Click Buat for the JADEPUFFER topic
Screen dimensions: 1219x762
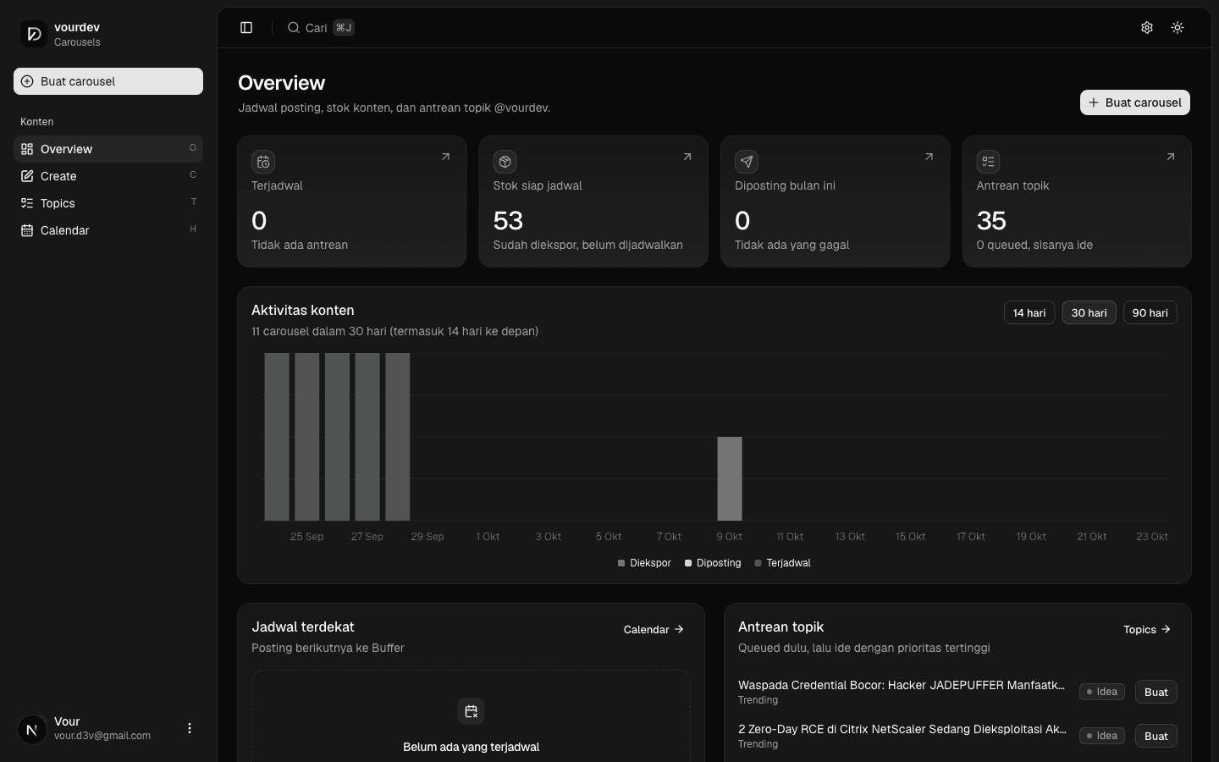click(1156, 692)
